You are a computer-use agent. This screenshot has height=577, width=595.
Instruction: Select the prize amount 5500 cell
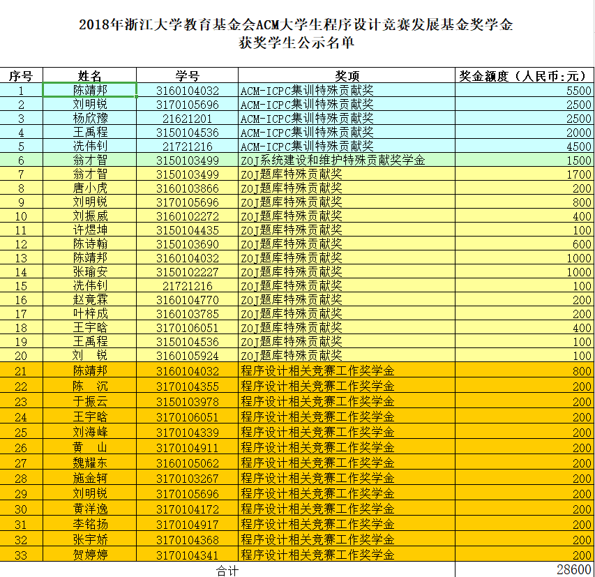[x=525, y=90]
